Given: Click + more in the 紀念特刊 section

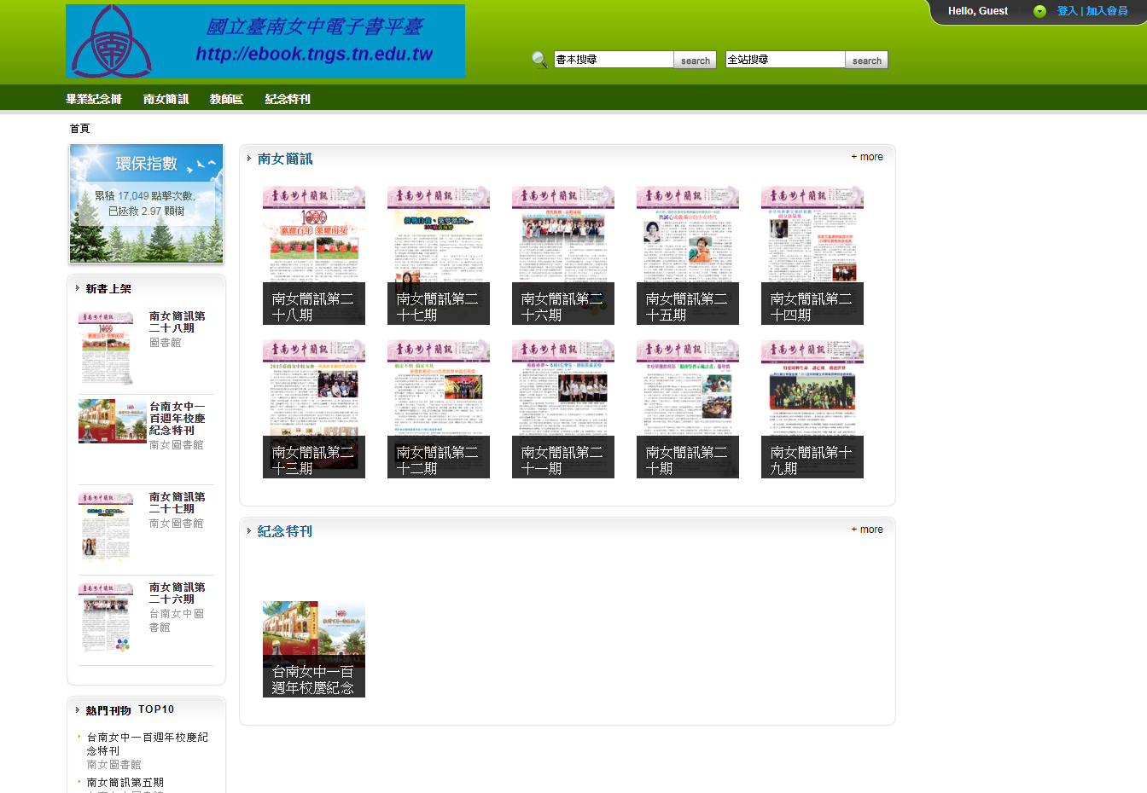Looking at the screenshot, I should (867, 530).
